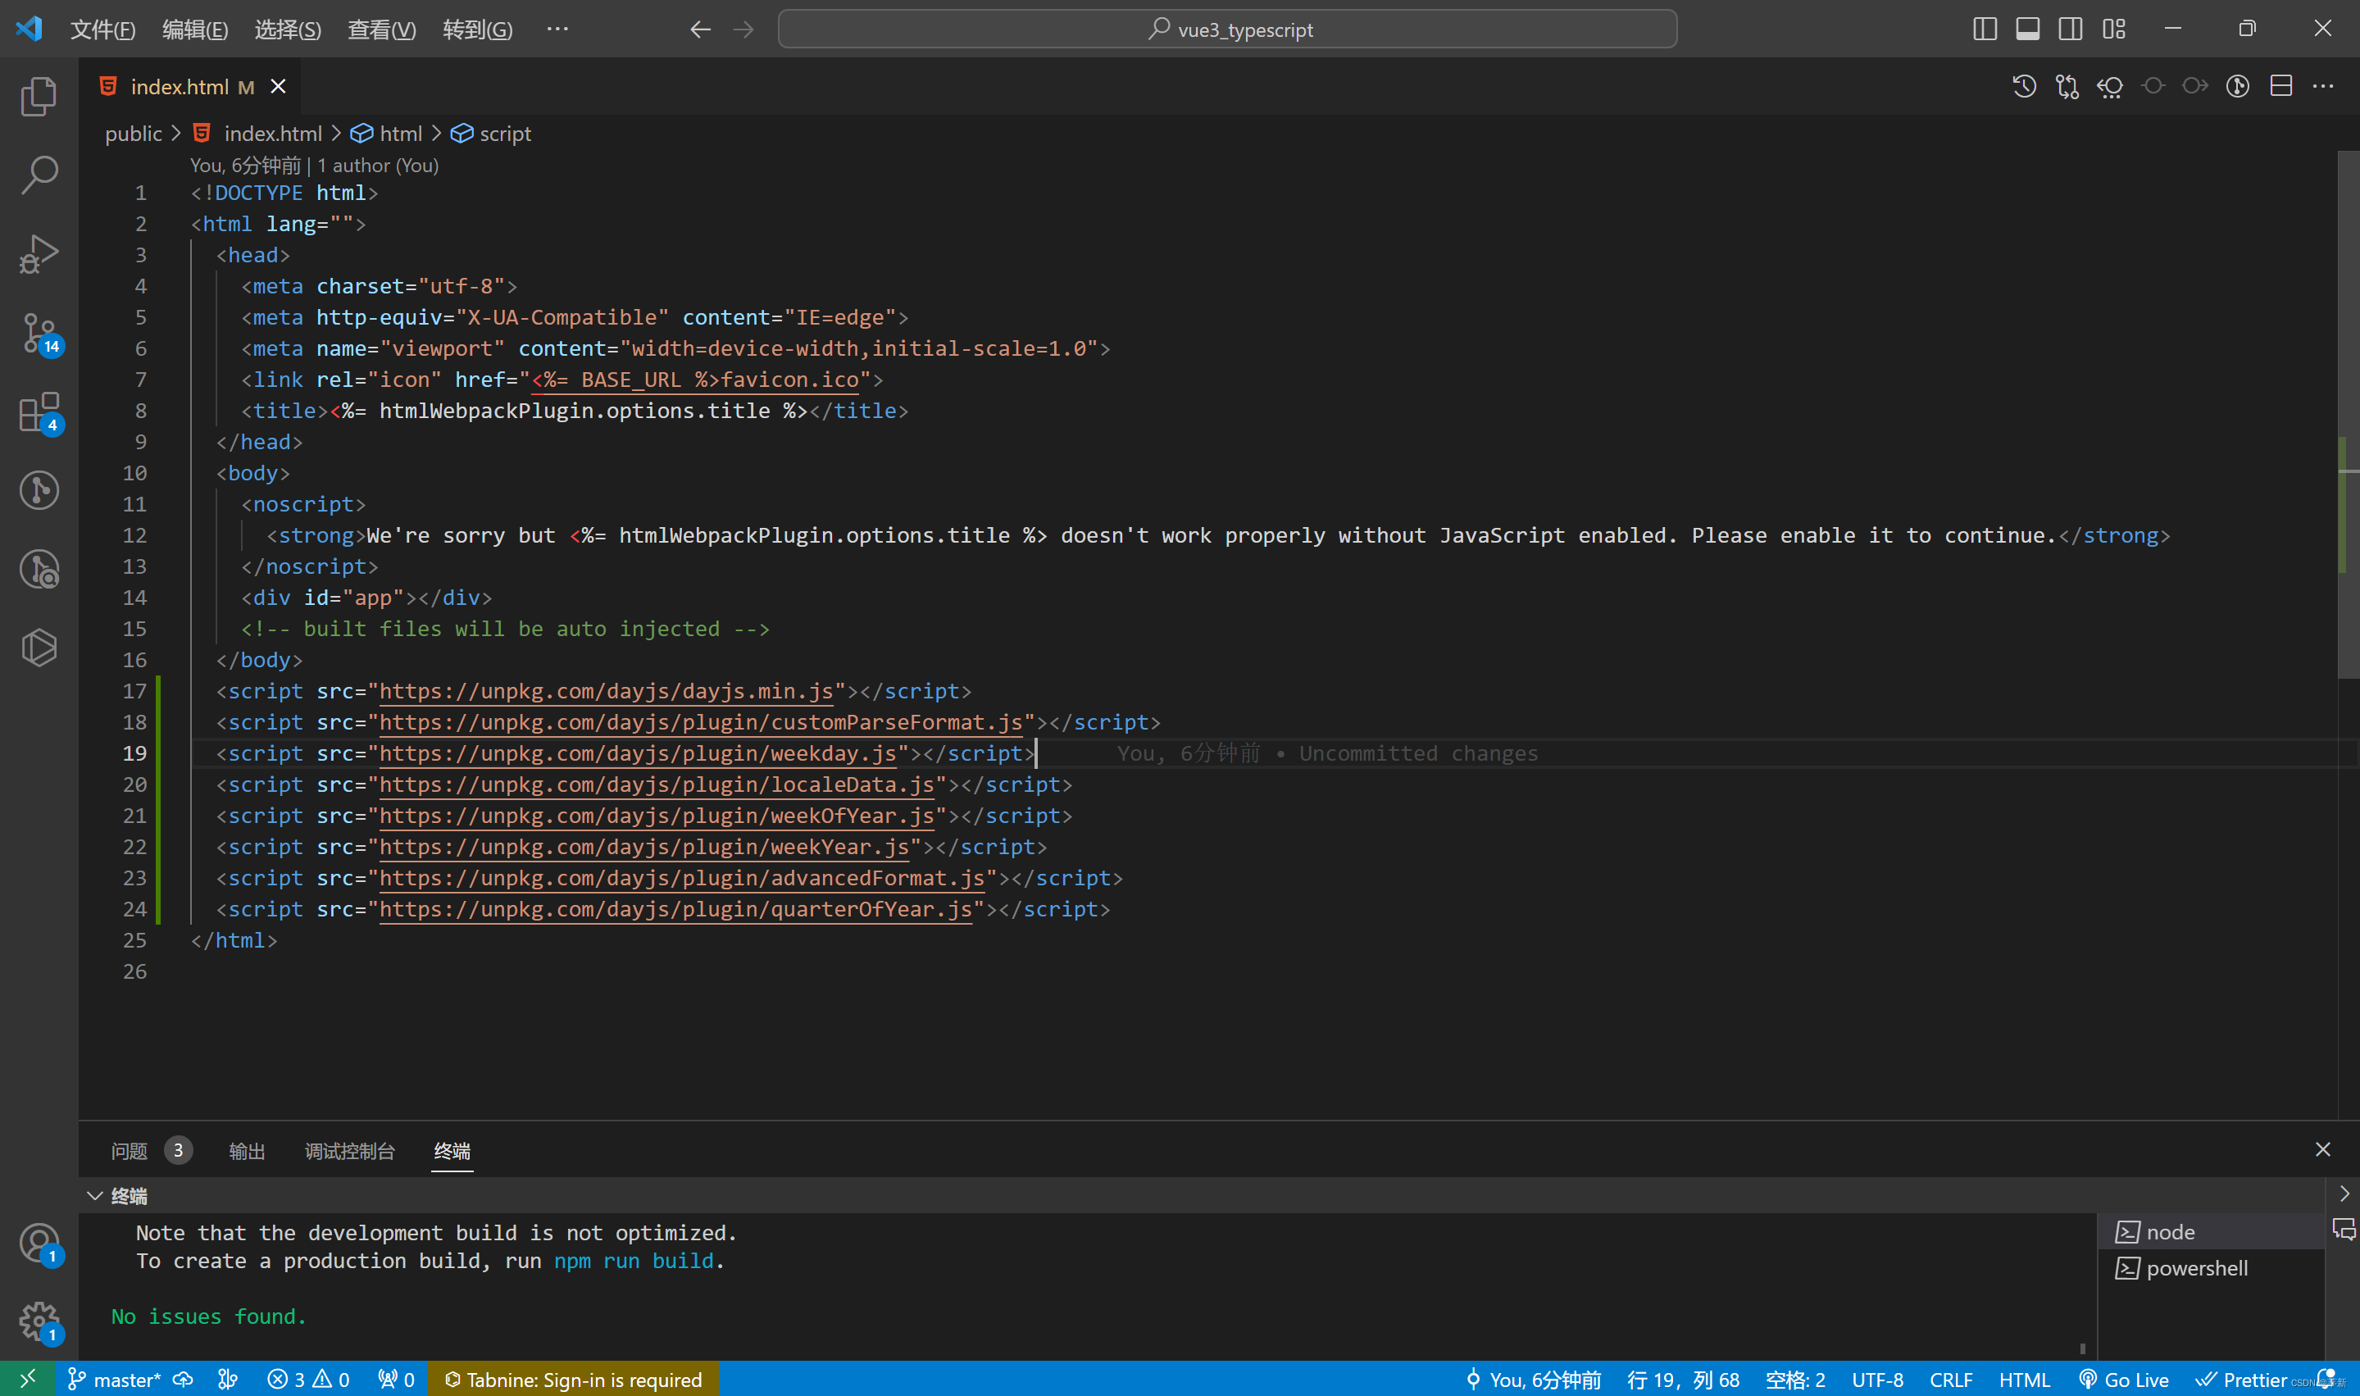The height and width of the screenshot is (1396, 2360).
Task: Click the Manage settings gear icon
Action: click(39, 1321)
